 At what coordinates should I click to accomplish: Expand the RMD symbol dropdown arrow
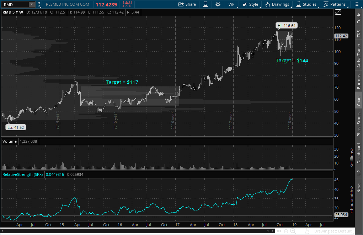tap(32, 4)
